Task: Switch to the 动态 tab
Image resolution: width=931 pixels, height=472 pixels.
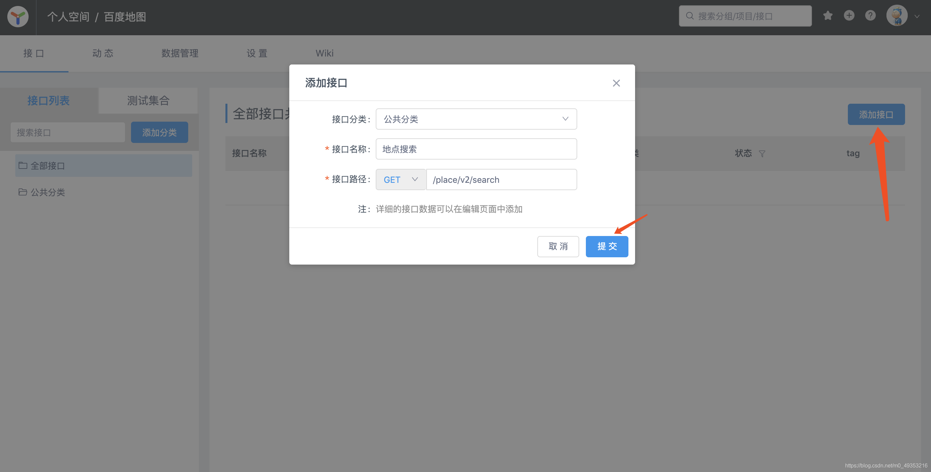Action: (x=103, y=53)
